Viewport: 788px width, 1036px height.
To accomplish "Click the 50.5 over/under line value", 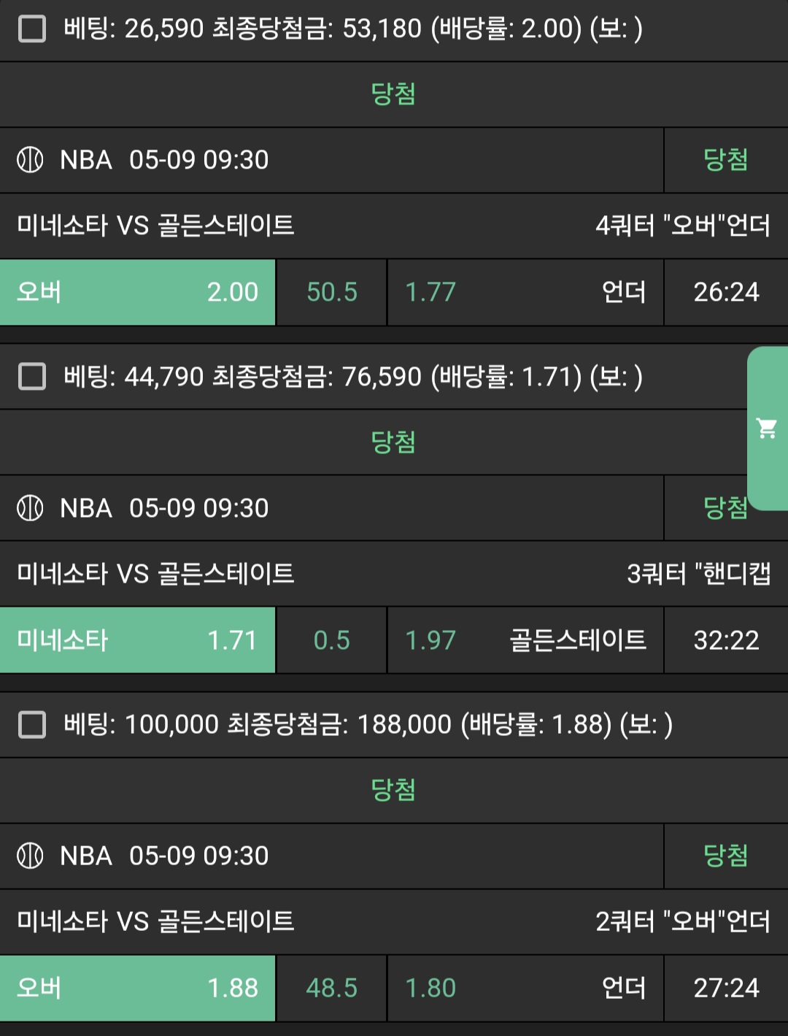I will point(332,292).
